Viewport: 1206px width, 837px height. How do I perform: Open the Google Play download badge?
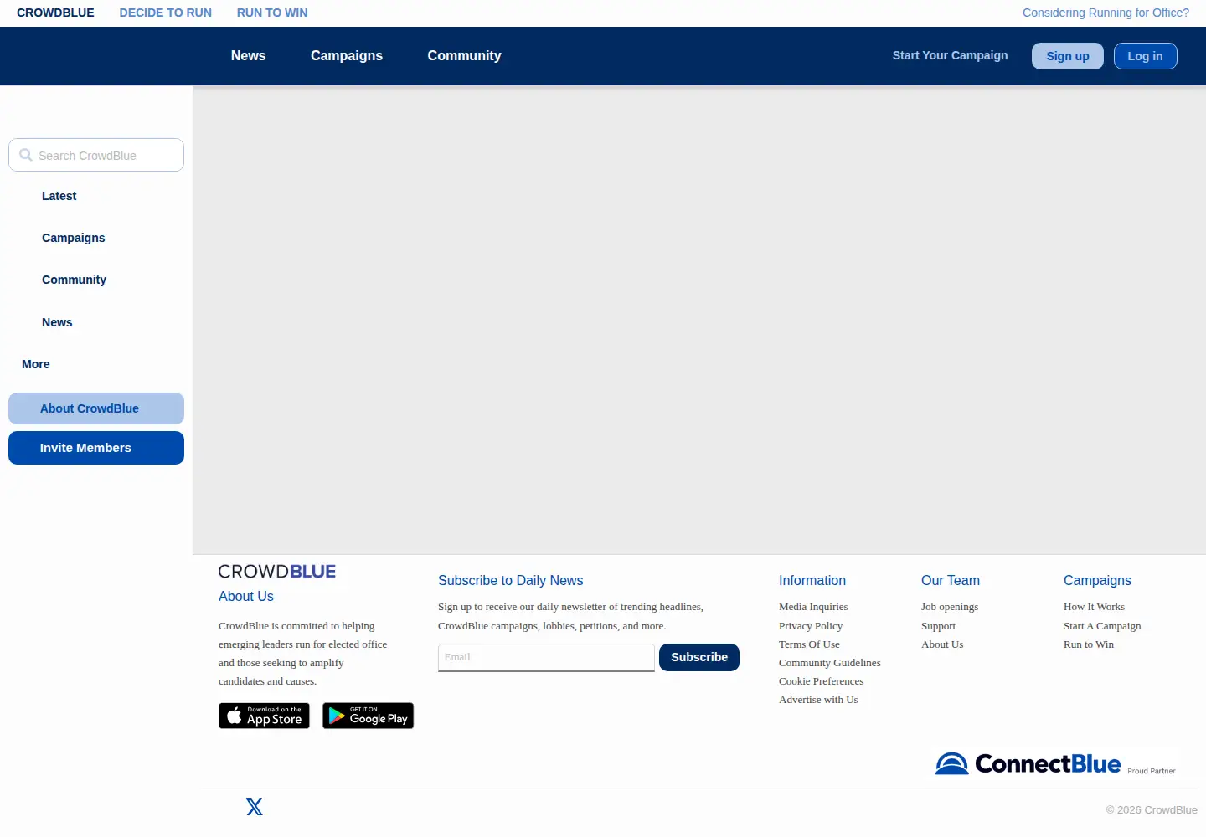coord(368,716)
